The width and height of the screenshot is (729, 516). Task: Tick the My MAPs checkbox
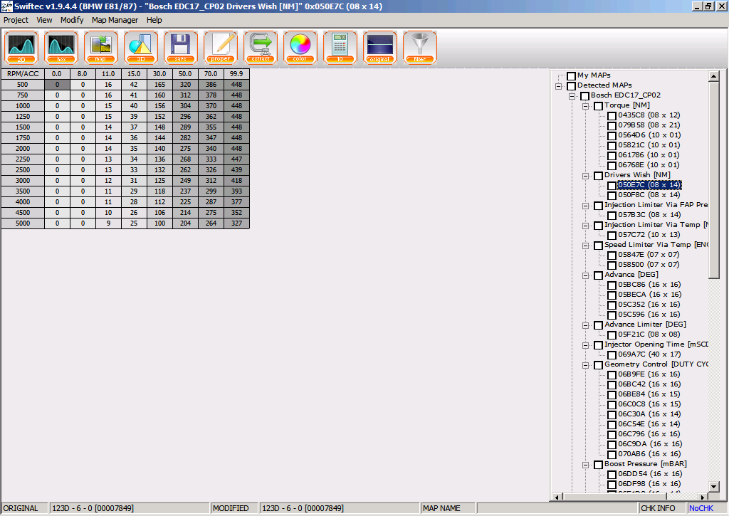pos(572,75)
